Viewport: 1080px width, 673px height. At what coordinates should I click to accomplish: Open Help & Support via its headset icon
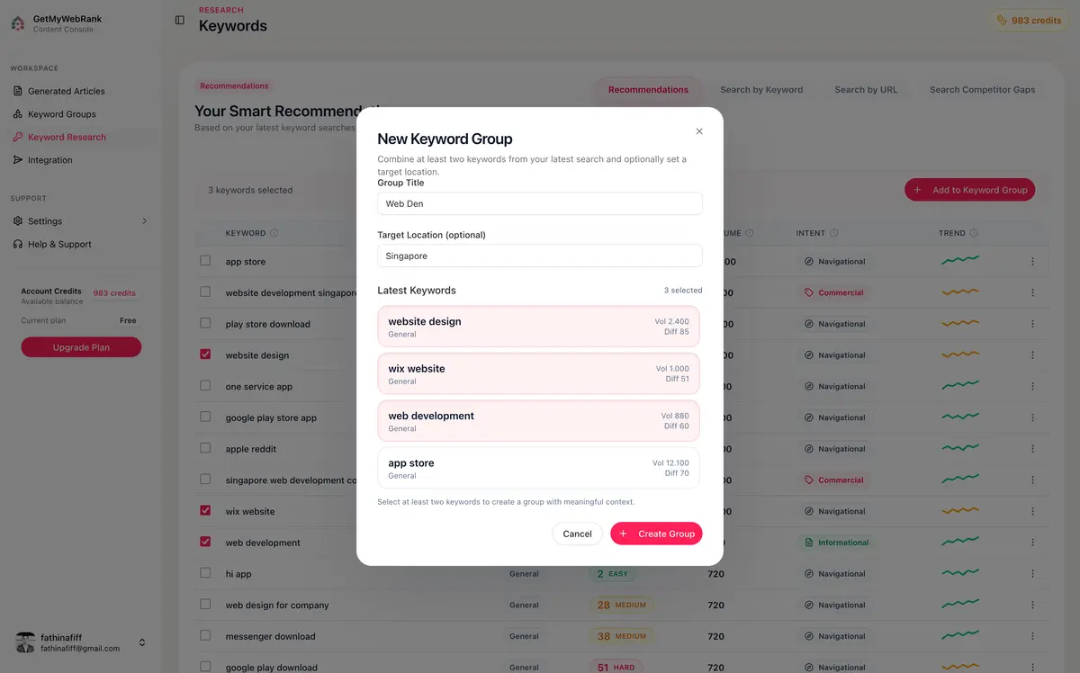click(x=17, y=244)
